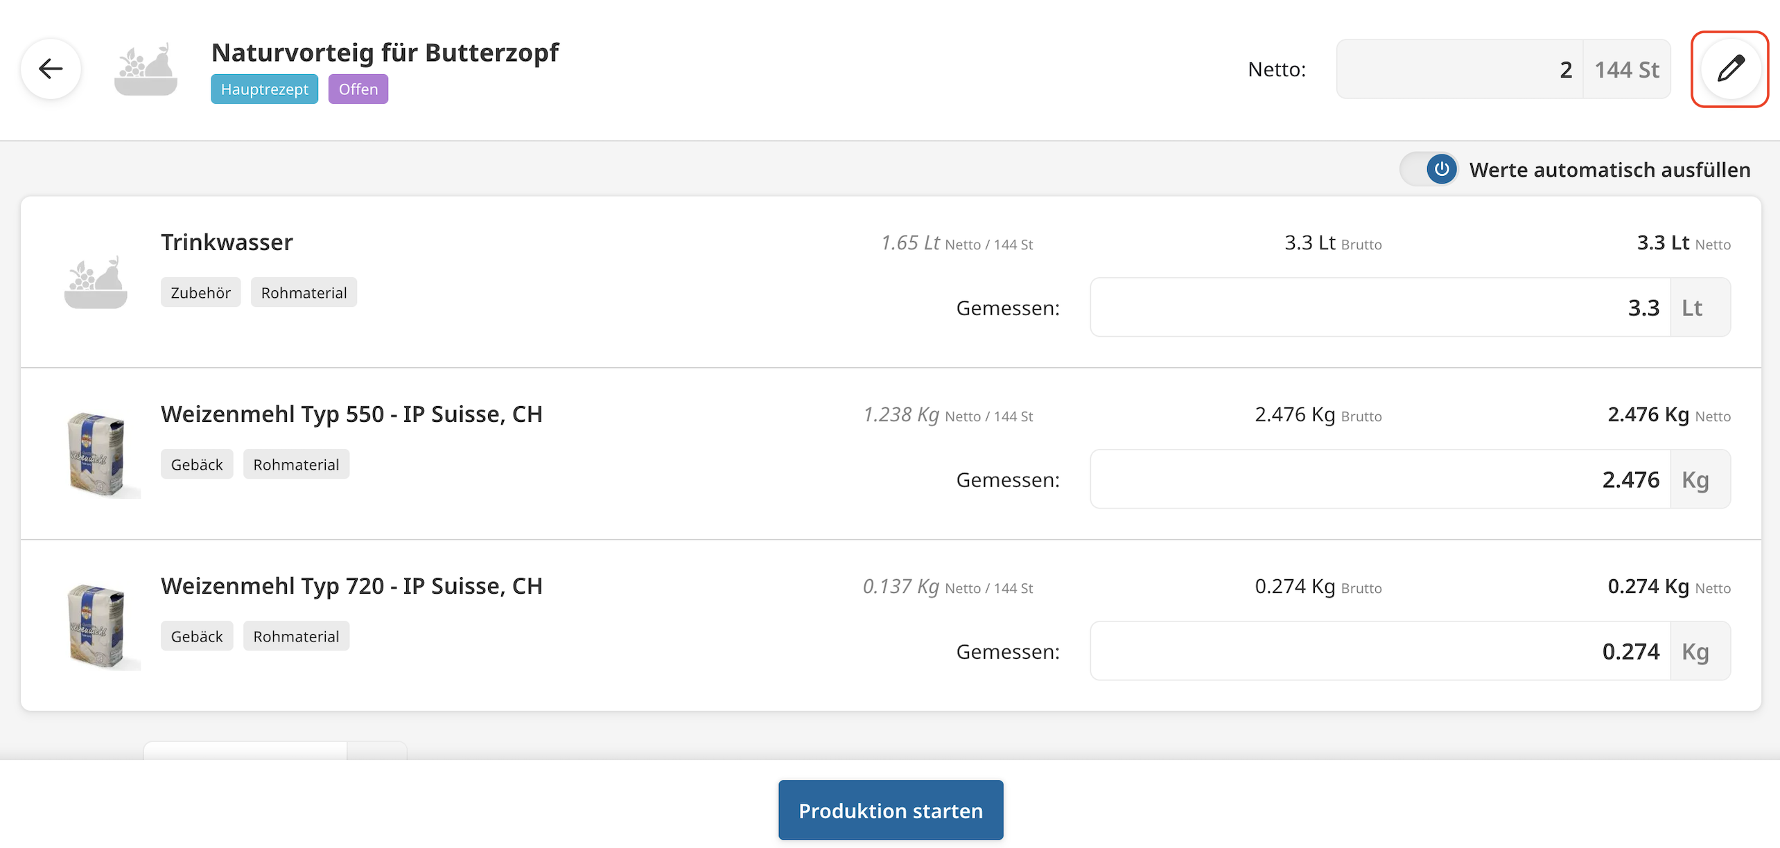Open the Weizenmehl Typ 720 product image
This screenshot has height=848, width=1780.
coord(98,626)
